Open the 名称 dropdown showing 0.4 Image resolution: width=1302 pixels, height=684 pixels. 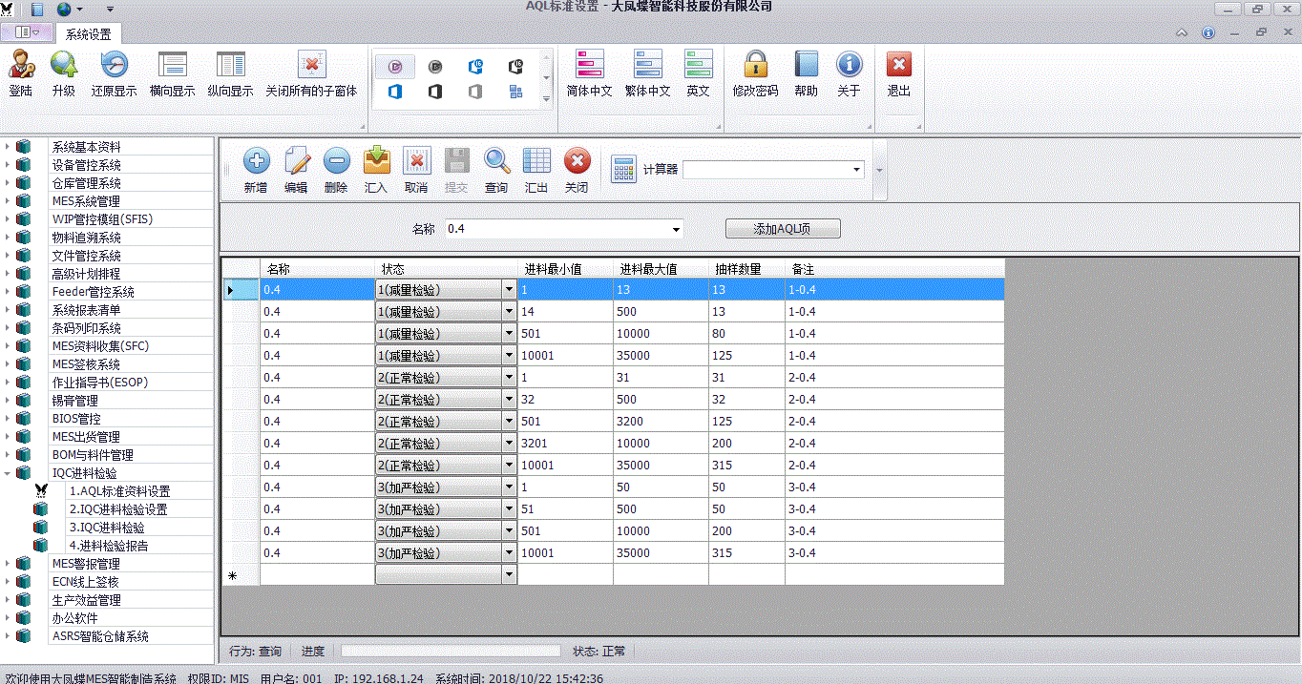pos(676,229)
